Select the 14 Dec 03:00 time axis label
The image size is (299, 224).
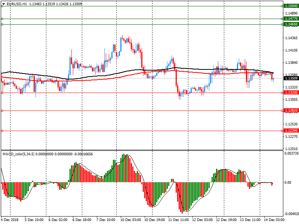(274, 220)
